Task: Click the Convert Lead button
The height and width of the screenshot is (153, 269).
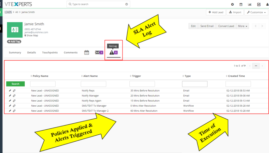Action: click(x=226, y=26)
